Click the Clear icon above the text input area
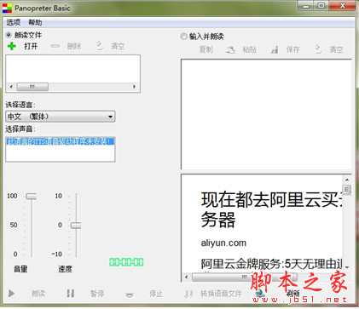Screen dimensions: 359x309 coord(318,49)
